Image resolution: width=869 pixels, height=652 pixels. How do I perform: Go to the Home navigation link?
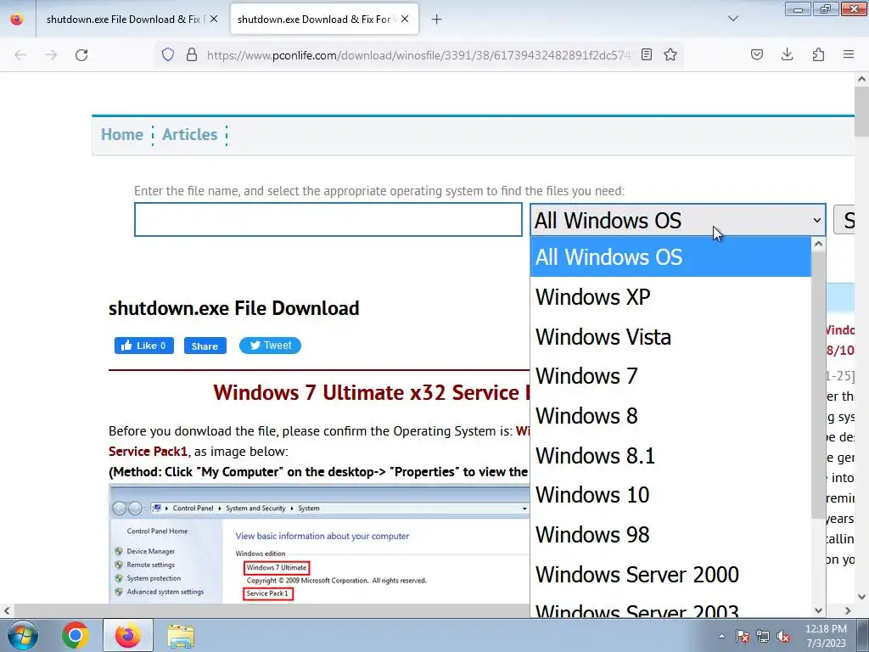(x=122, y=135)
